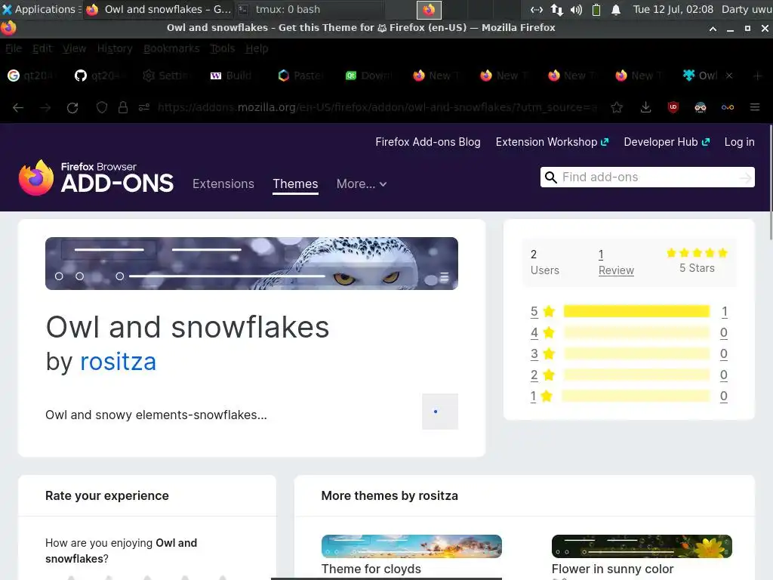Screen dimensions: 773x580
Task: Open site permissions icon in URL bar
Action: coord(144,107)
